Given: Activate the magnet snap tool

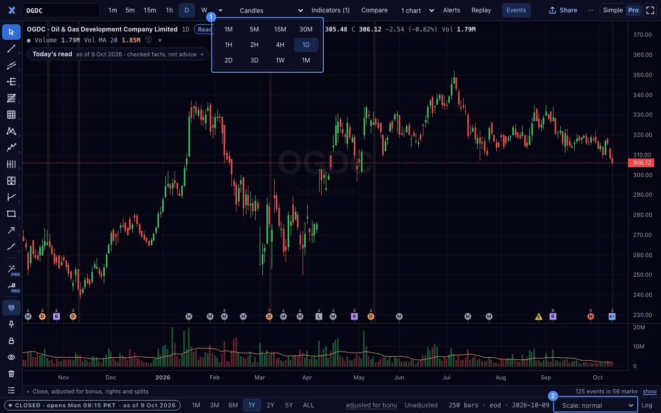Looking at the screenshot, I should (x=11, y=308).
